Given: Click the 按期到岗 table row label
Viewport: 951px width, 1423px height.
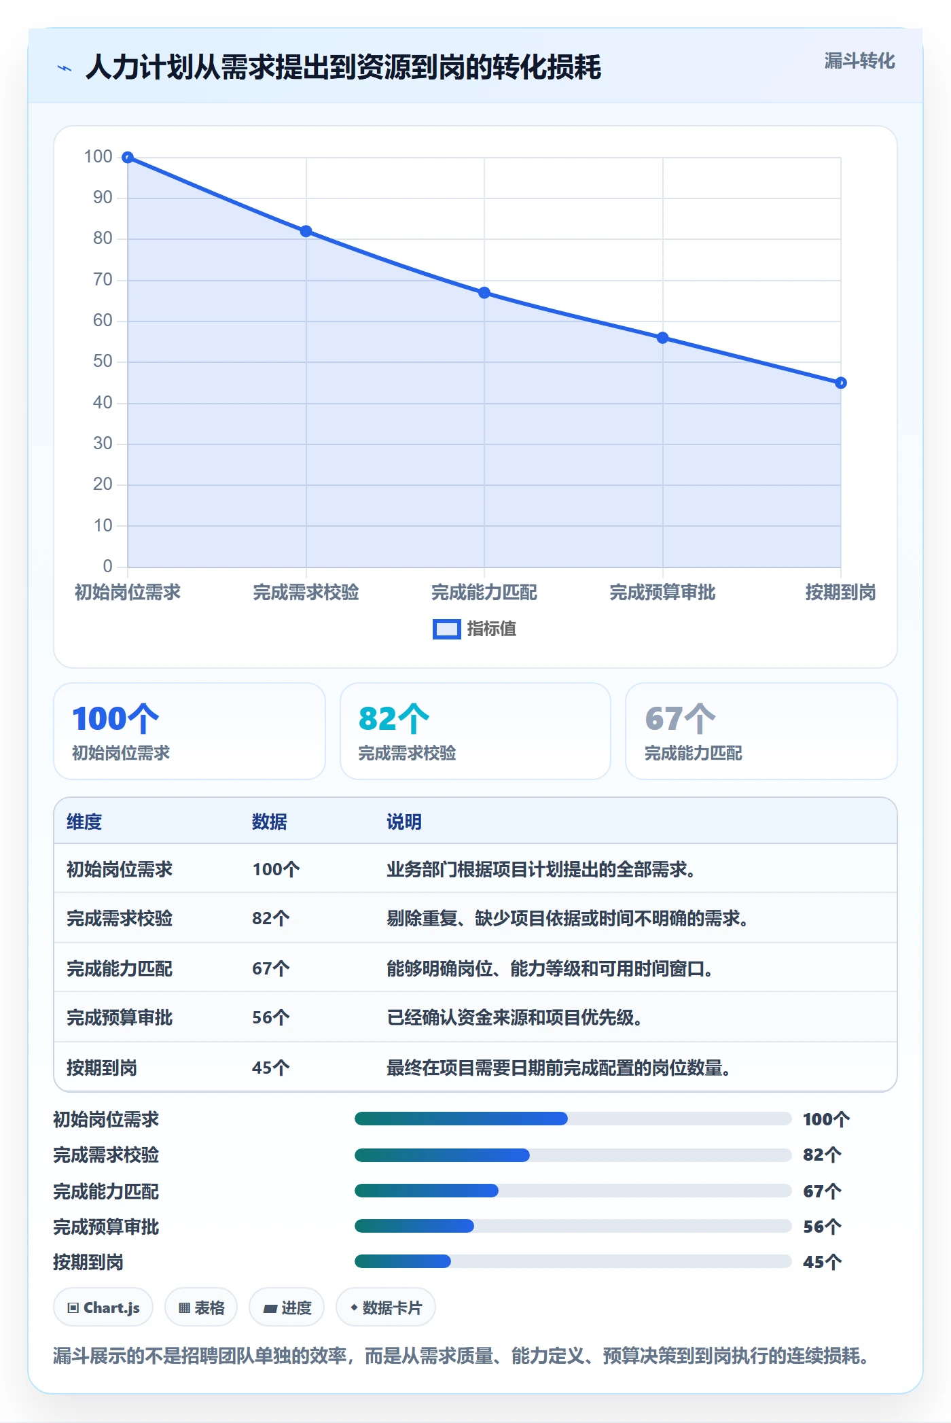Looking at the screenshot, I should pos(102,1068).
